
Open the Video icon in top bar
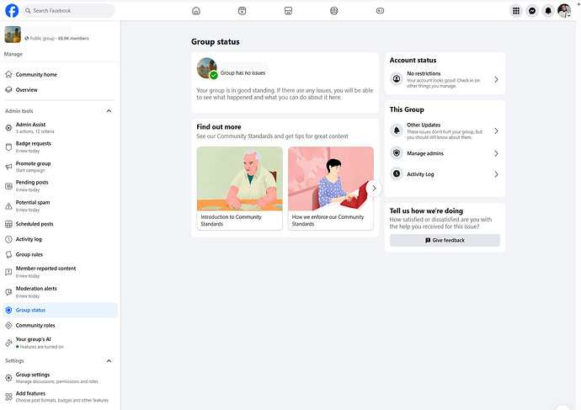pos(242,11)
